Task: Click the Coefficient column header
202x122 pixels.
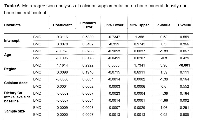Action: (62, 25)
